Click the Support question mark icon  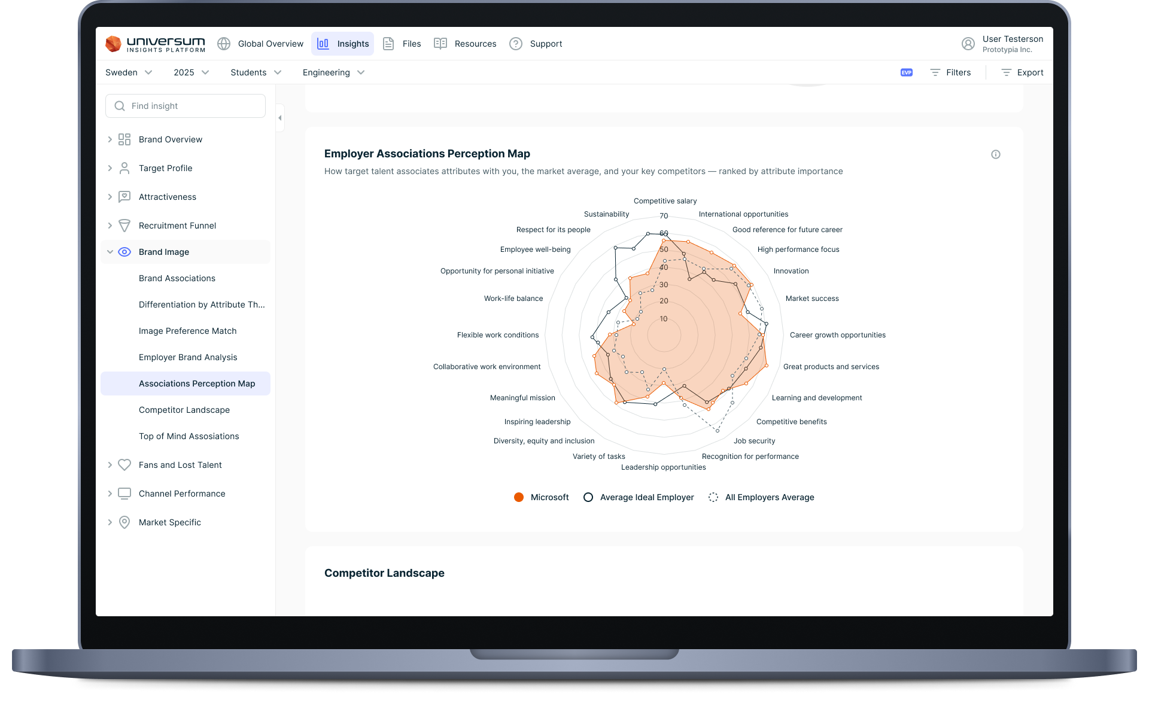point(516,44)
